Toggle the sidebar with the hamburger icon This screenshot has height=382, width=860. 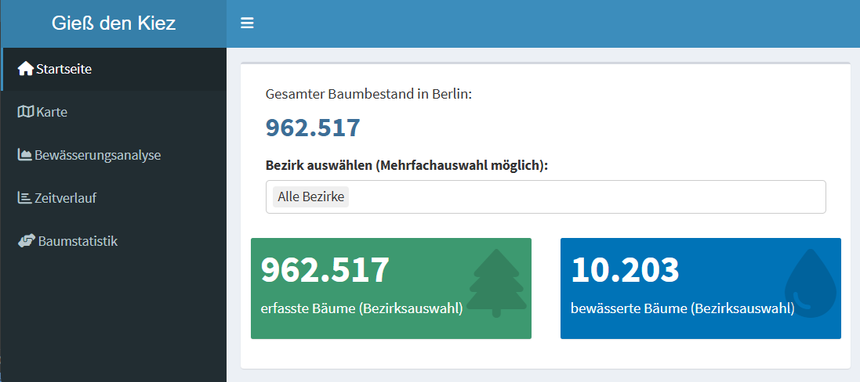pyautogui.click(x=247, y=23)
